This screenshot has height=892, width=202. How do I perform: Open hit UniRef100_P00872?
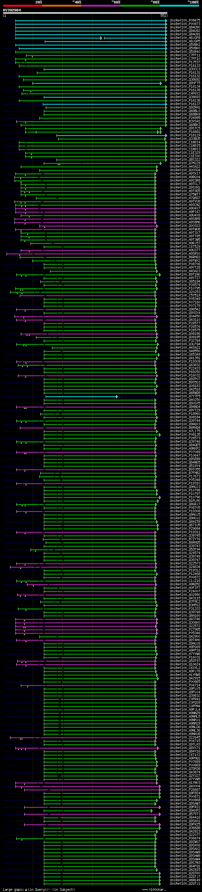(185, 577)
